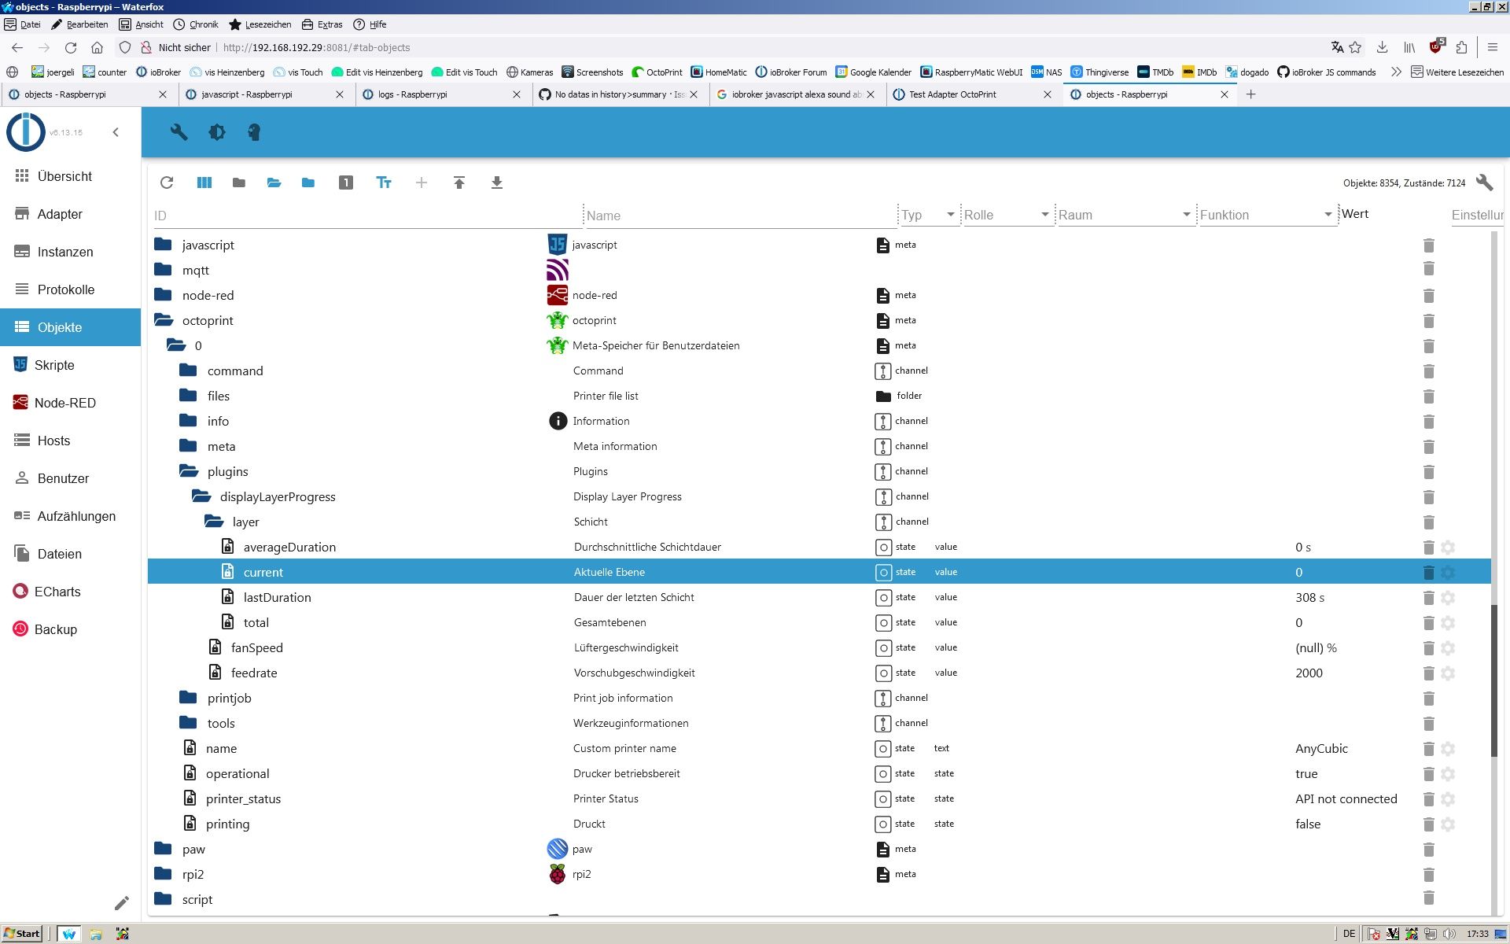Collapse the layer folder
Viewport: 1510px width, 944px height.
tap(214, 522)
